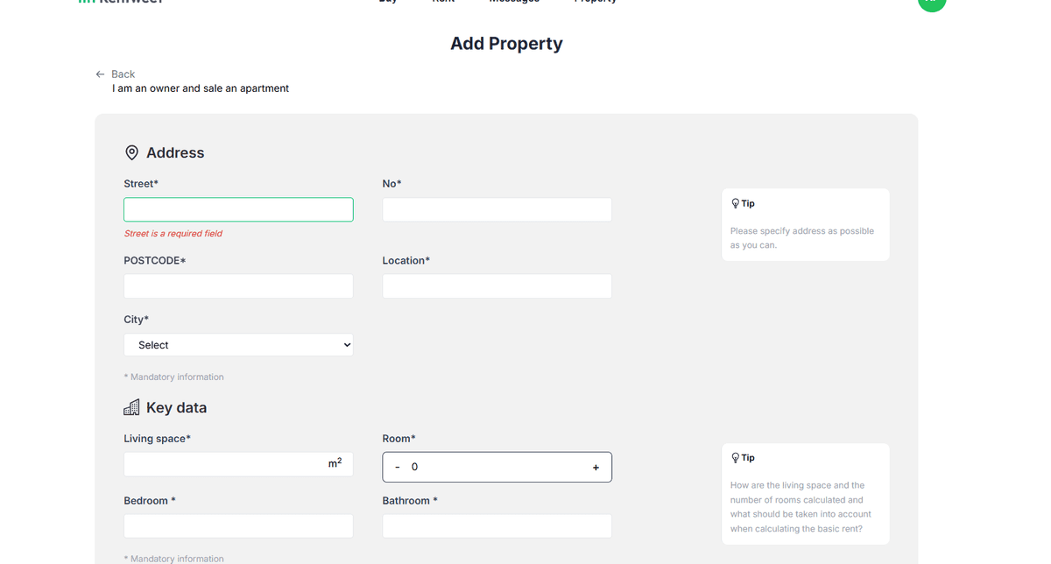1051x564 pixels.
Task: Click the owner apartment sale breadcrumb text
Action: [201, 88]
